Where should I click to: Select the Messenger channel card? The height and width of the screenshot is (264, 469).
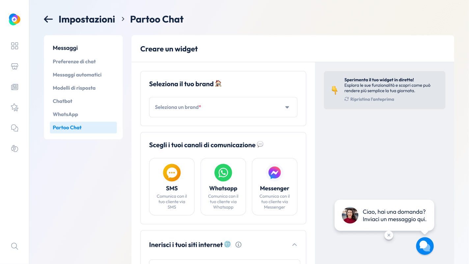[275, 187]
